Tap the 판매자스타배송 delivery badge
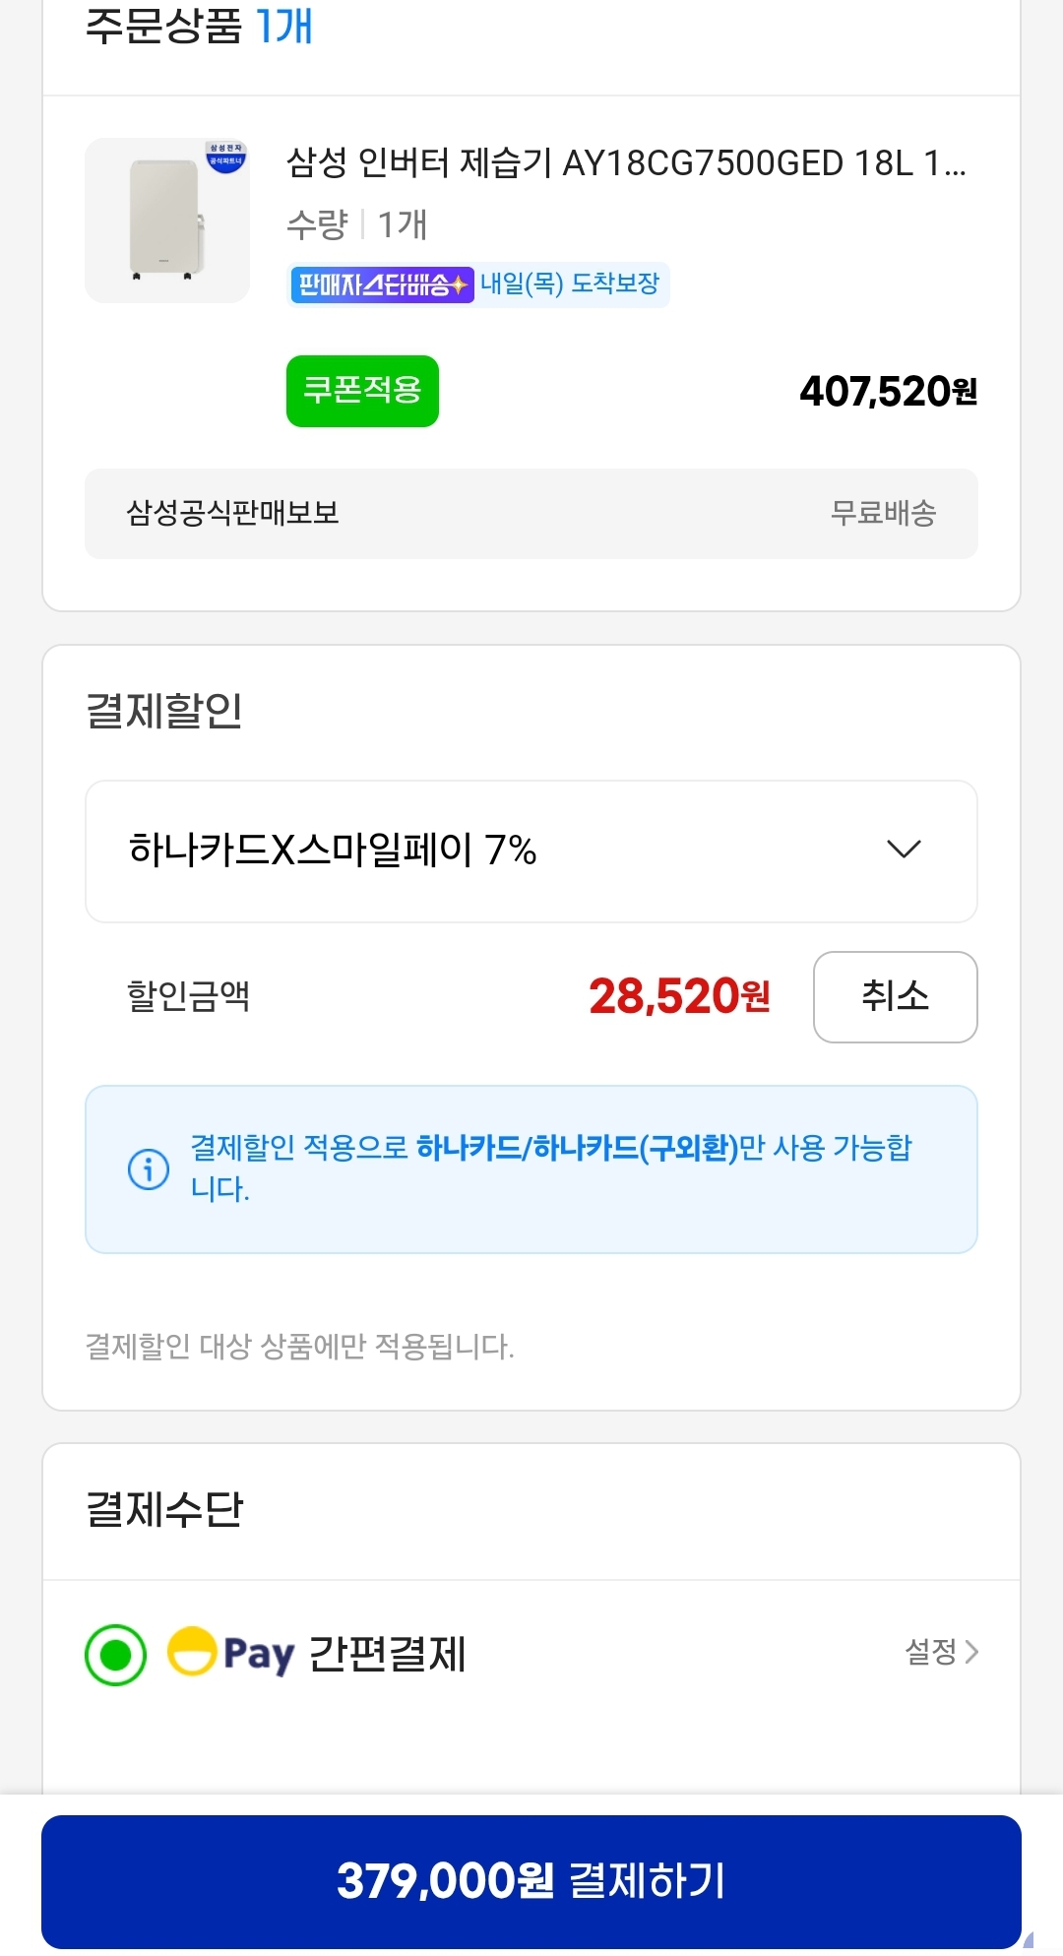The width and height of the screenshot is (1063, 1956). [x=381, y=284]
